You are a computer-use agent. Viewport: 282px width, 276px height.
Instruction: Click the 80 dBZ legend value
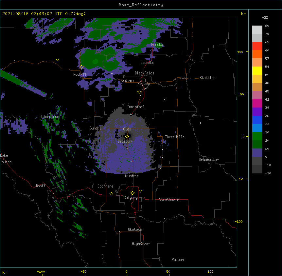tap(267, 26)
